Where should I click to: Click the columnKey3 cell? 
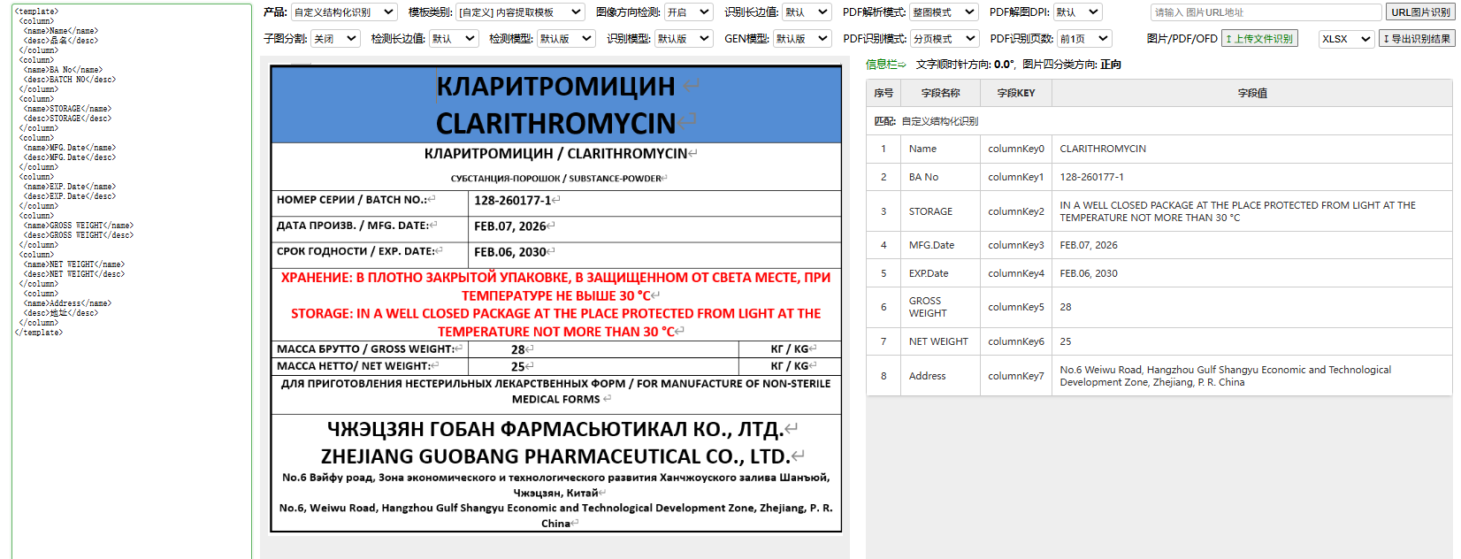1015,245
